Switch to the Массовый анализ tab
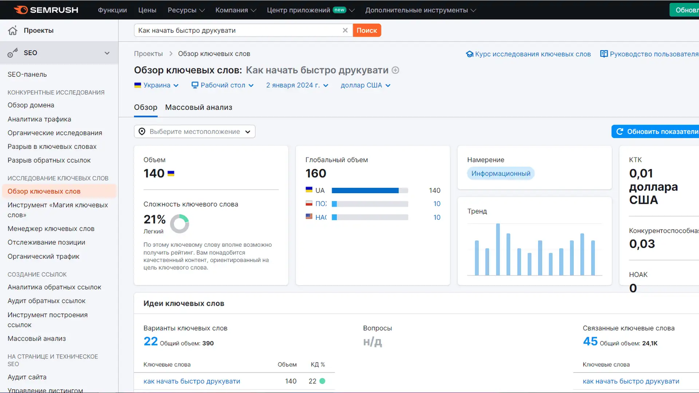The height and width of the screenshot is (393, 699). (198, 107)
